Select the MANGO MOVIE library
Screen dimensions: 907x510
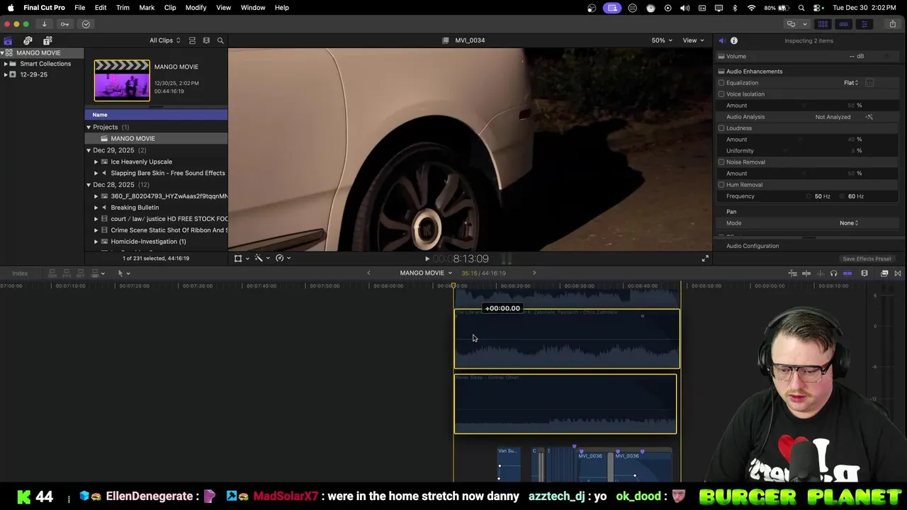coord(42,53)
